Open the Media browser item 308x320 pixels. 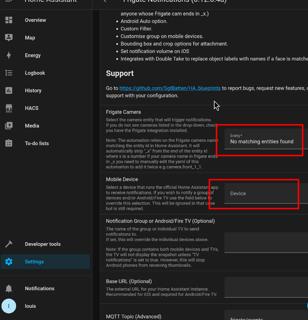tap(45, 126)
